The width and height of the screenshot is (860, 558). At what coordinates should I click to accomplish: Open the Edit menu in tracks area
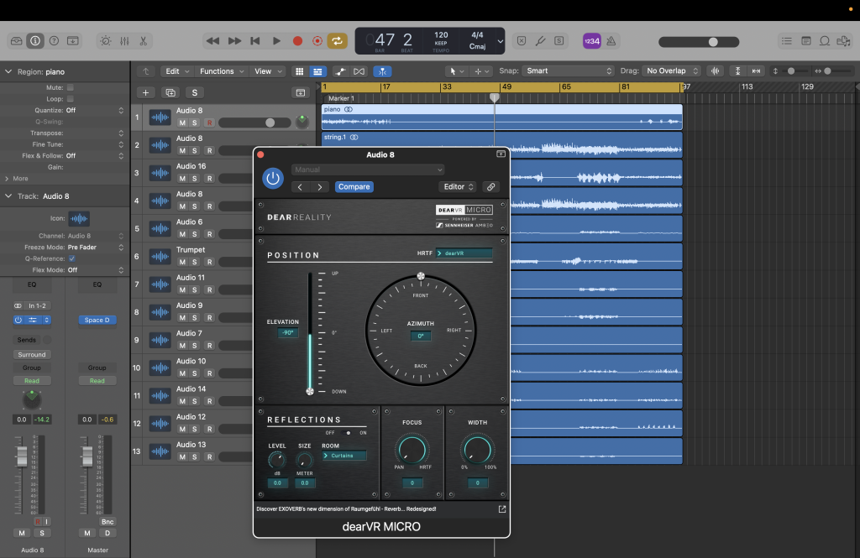coord(177,71)
